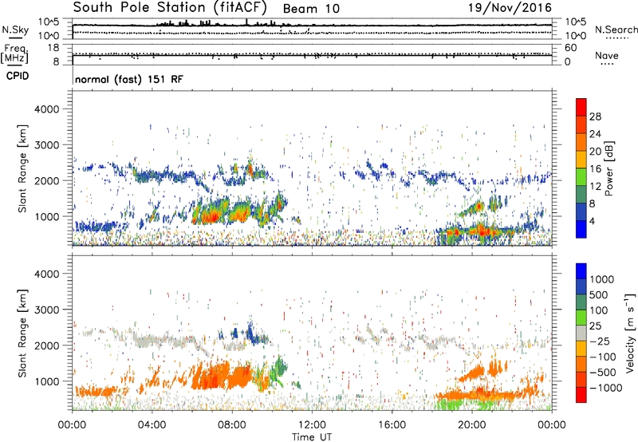
Task: Click the "28" Power colorbar tick label
Action: click(595, 116)
